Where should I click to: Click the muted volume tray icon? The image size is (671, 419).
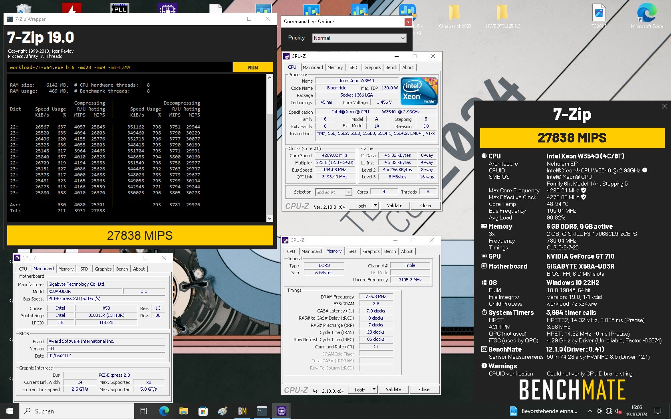point(619,411)
